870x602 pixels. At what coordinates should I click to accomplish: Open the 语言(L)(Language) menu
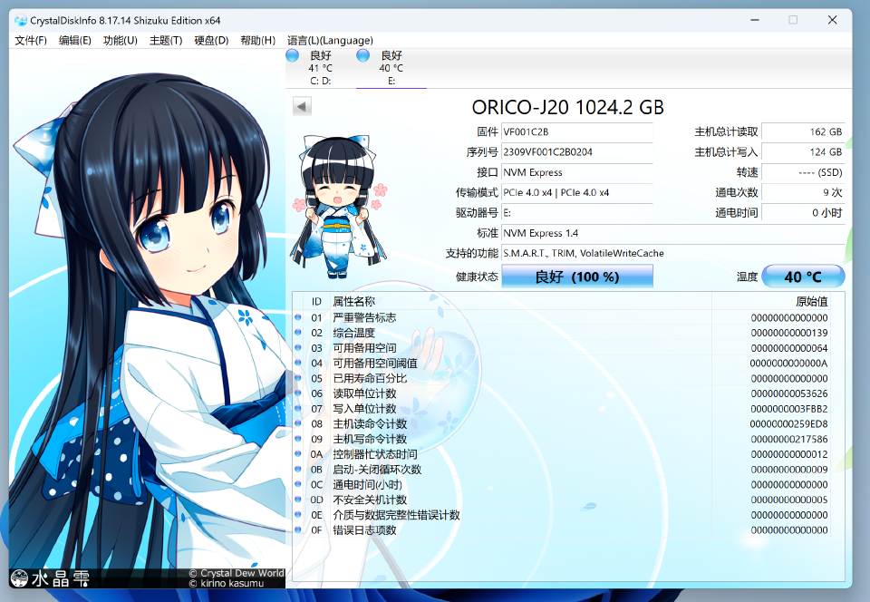tap(330, 41)
